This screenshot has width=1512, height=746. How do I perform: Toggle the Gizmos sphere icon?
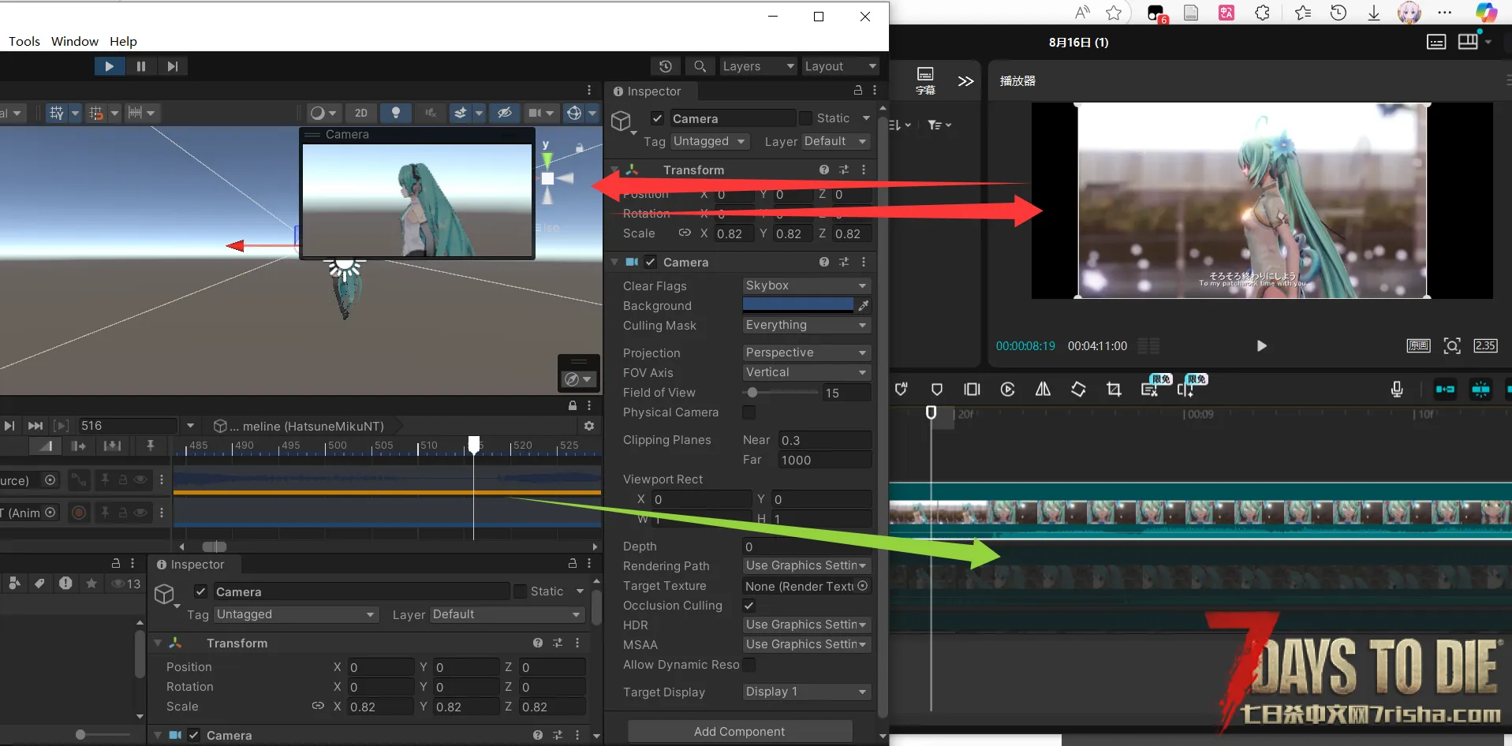tap(574, 113)
